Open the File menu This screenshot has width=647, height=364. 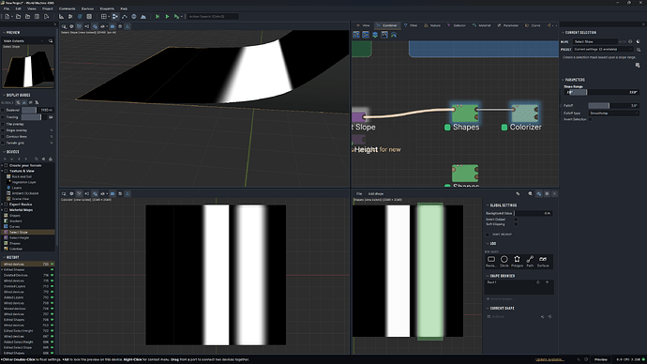7,8
